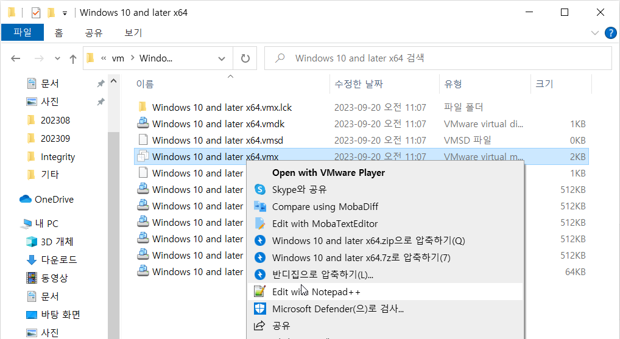Screen dimensions: 620x339
Task: Click the search box for this folder
Action: coord(438,58)
